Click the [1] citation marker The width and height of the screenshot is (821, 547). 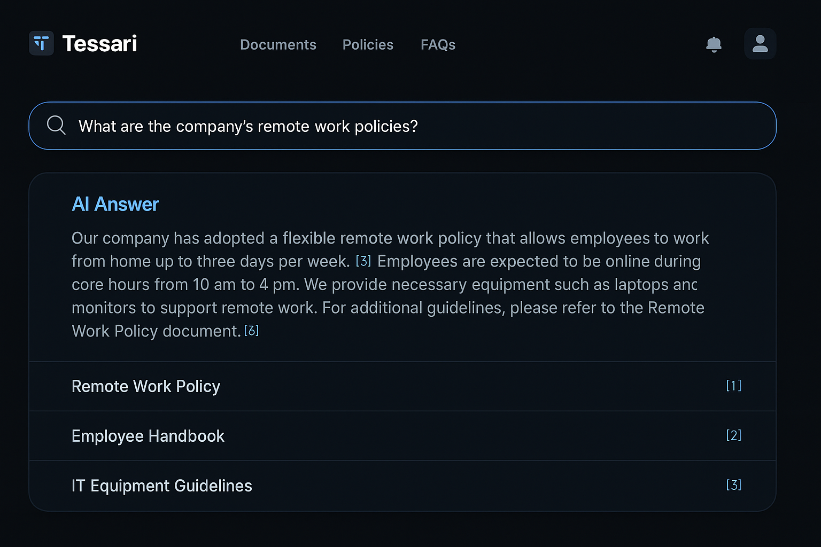pyautogui.click(x=733, y=386)
